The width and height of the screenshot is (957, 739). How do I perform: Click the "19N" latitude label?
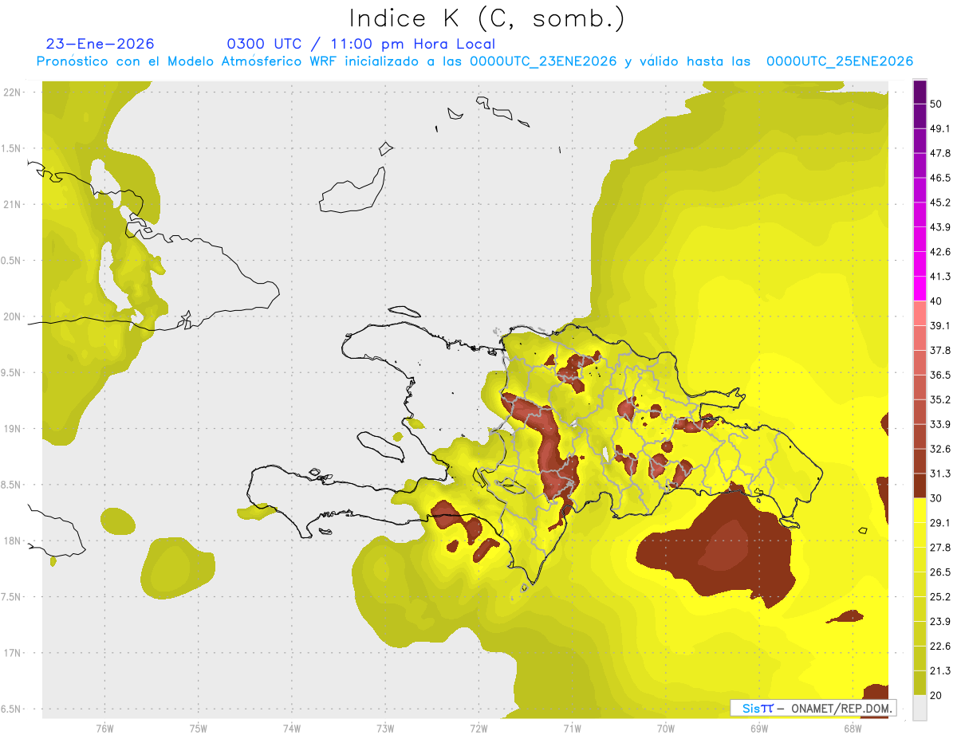pyautogui.click(x=12, y=428)
